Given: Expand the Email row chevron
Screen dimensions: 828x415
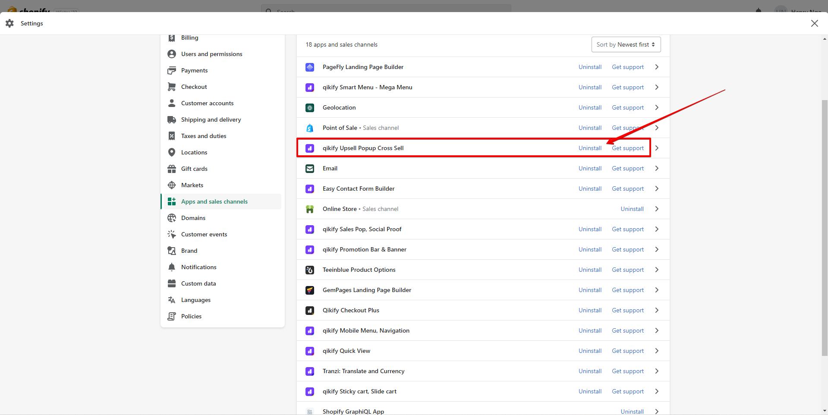Looking at the screenshot, I should pyautogui.click(x=657, y=168).
